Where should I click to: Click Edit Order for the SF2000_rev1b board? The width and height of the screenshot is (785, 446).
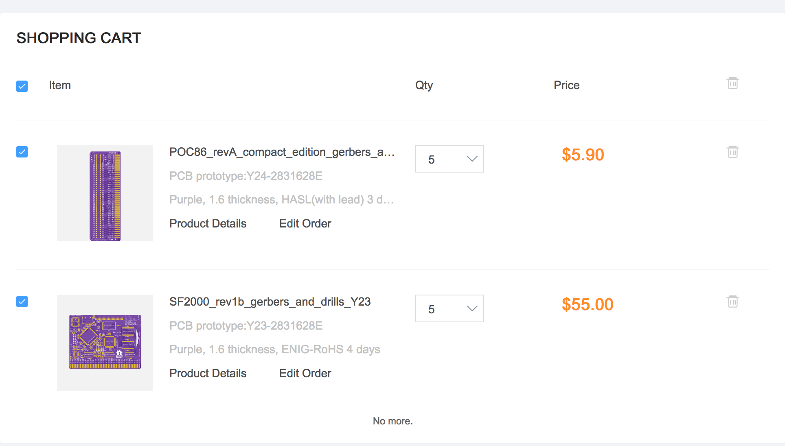click(x=305, y=373)
